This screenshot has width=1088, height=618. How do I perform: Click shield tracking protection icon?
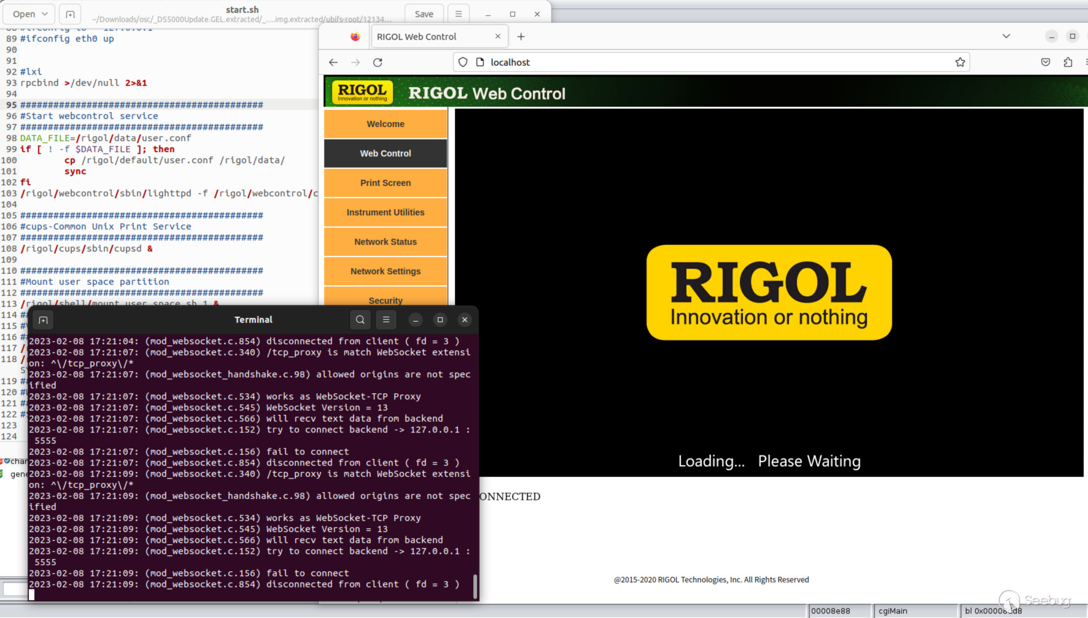[x=463, y=62]
